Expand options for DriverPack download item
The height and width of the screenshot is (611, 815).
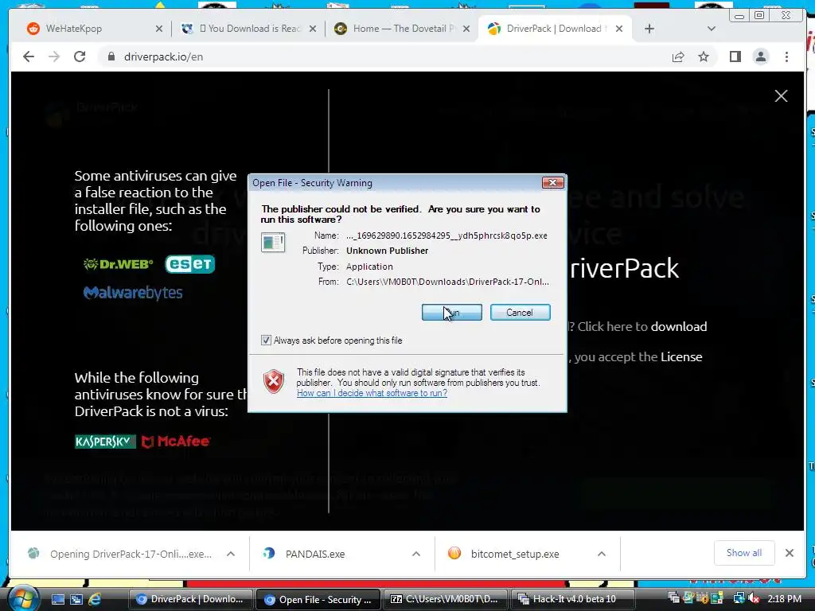[231, 554]
